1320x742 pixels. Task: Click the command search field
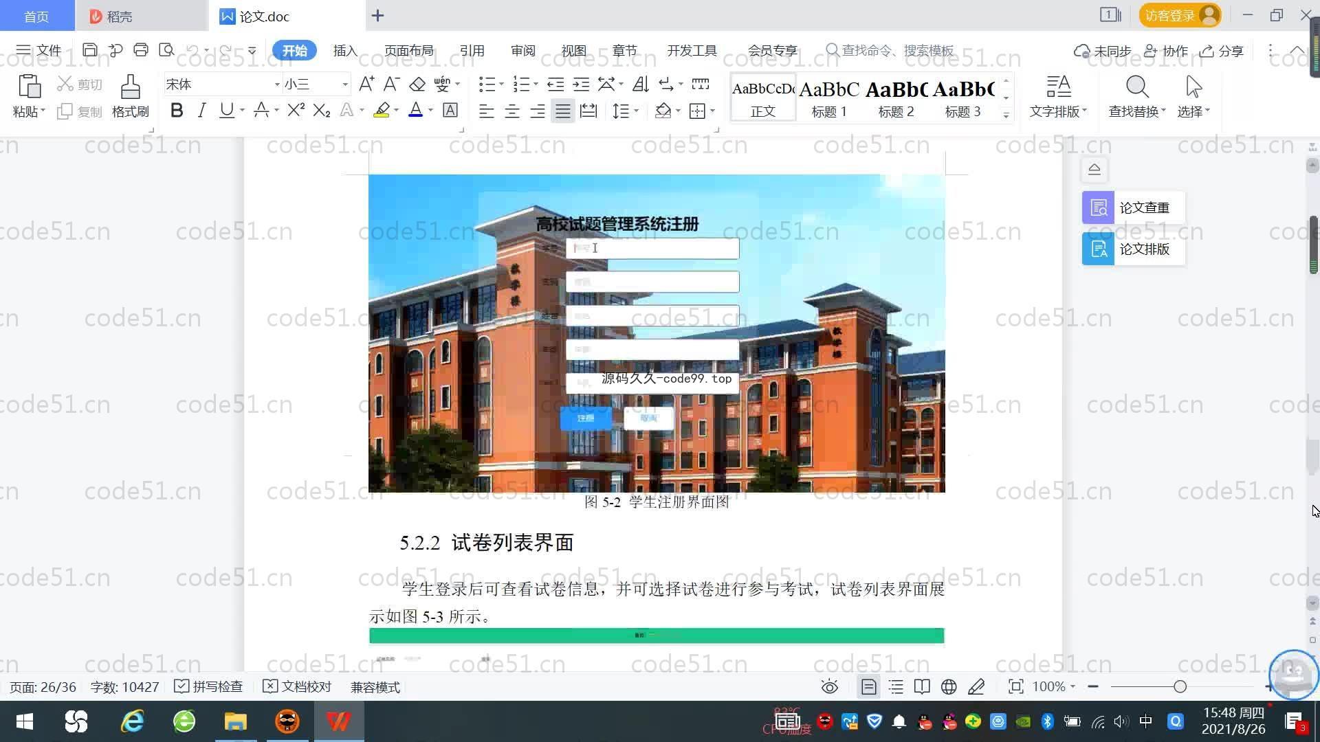click(890, 50)
